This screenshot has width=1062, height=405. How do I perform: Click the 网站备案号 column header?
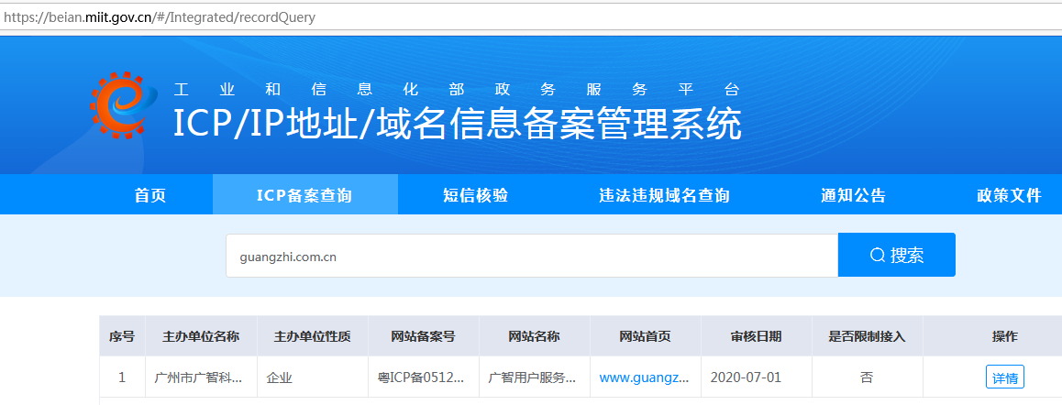pos(424,336)
